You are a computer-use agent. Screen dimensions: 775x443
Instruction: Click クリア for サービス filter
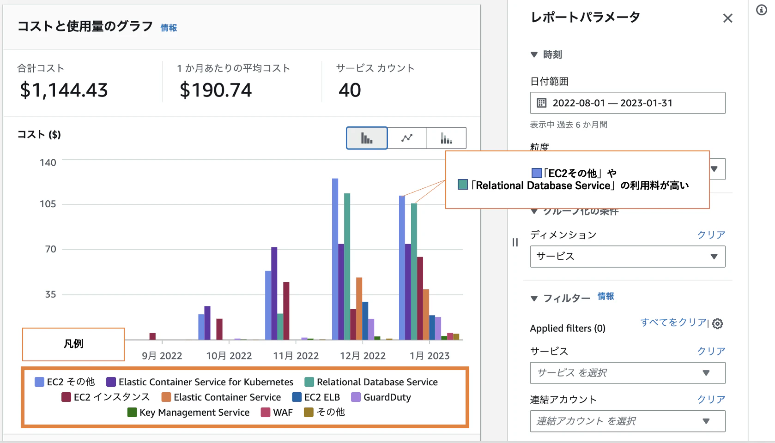711,351
